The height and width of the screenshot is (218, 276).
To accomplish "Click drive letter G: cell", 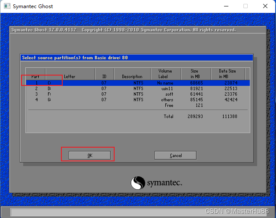I will 49,100.
